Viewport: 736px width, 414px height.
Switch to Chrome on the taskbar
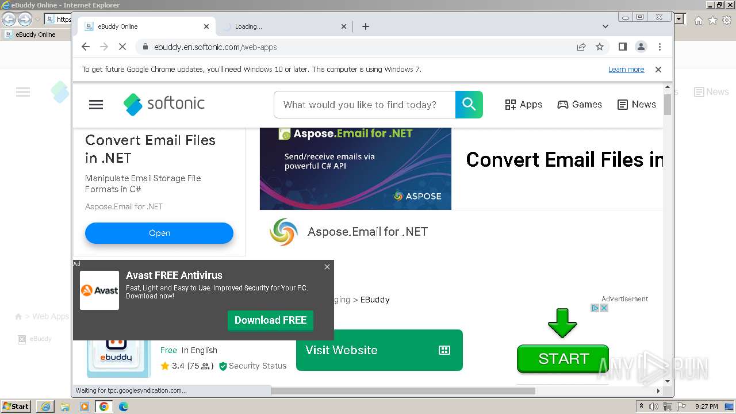104,407
